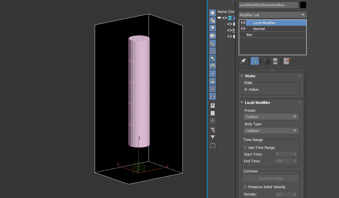The image size is (339, 198).
Task: Toggle Display Space Warps filter icon
Action: (x=213, y=51)
